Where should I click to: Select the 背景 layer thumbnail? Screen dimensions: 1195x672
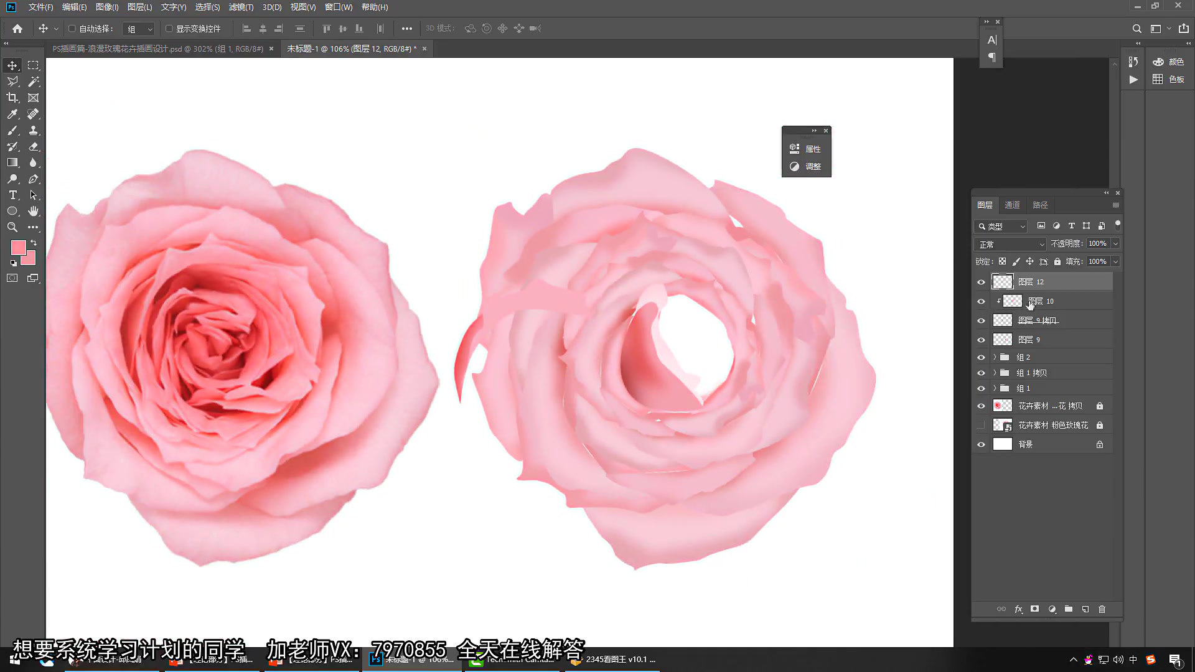(1002, 444)
